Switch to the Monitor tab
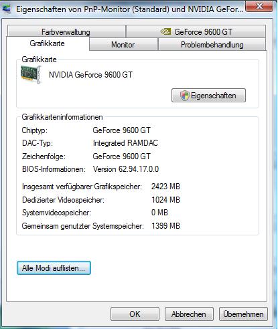This screenshot has width=278, height=329. point(123,44)
